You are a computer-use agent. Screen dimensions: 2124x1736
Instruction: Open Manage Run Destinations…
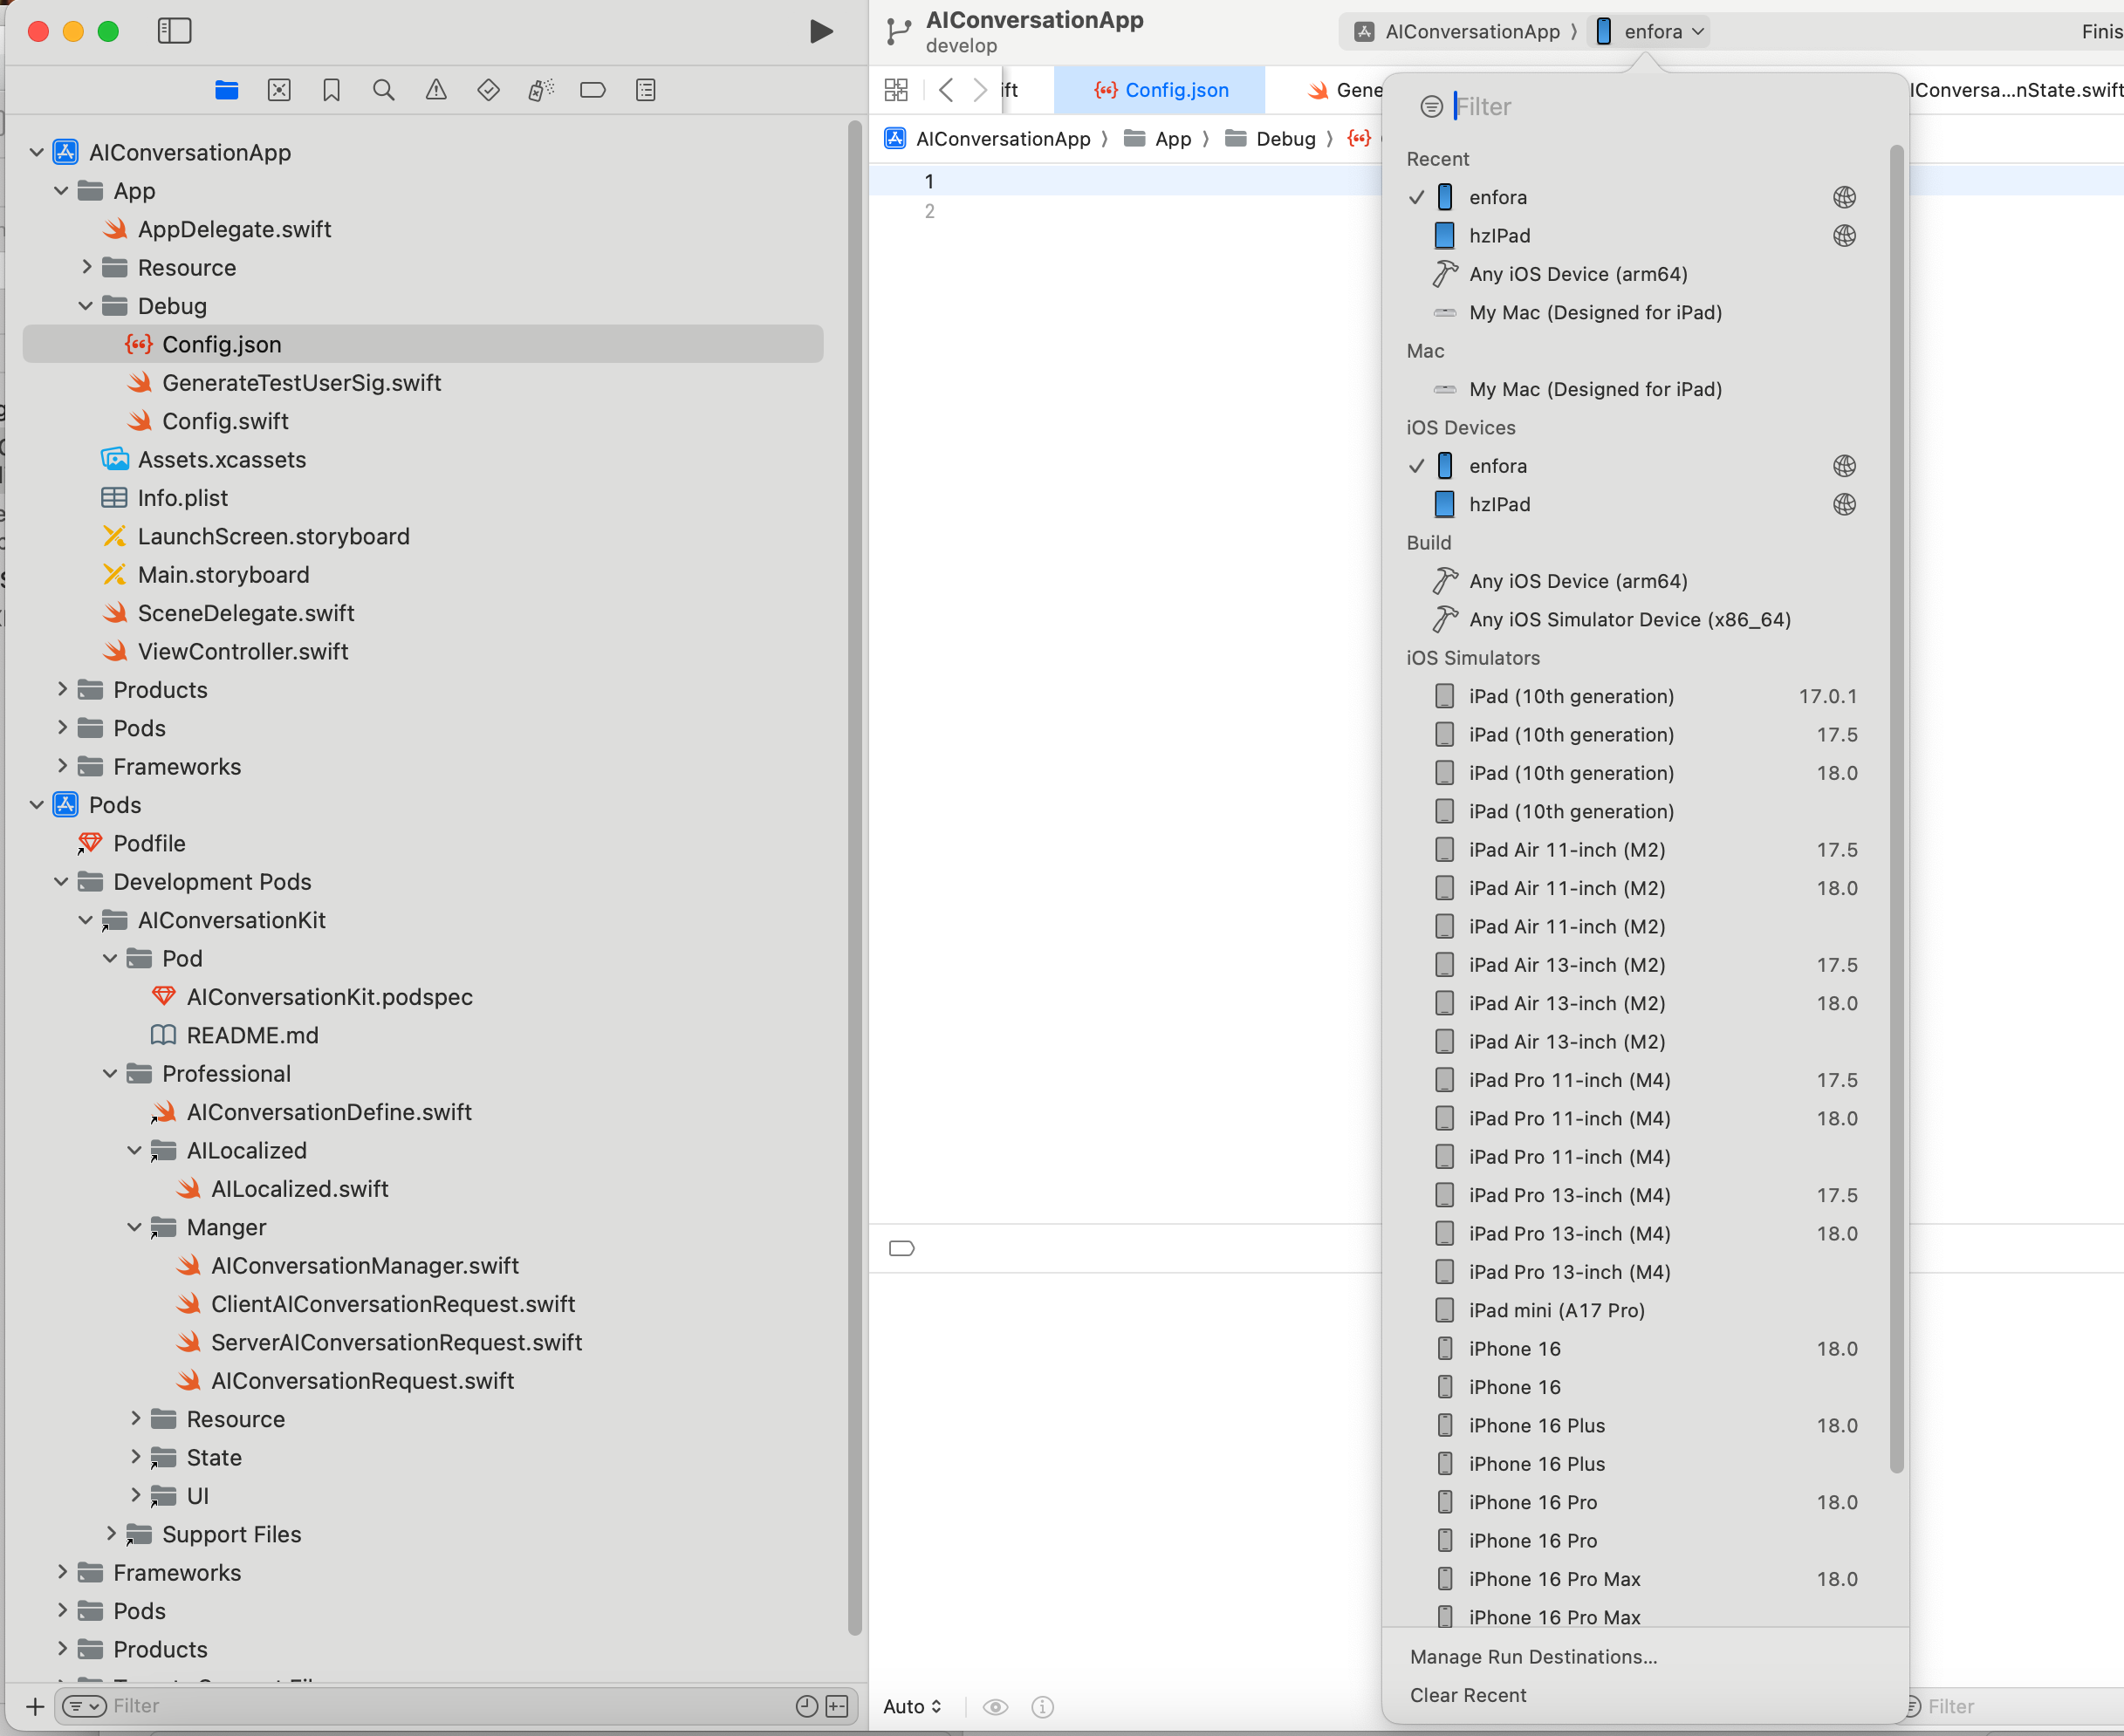point(1532,1657)
